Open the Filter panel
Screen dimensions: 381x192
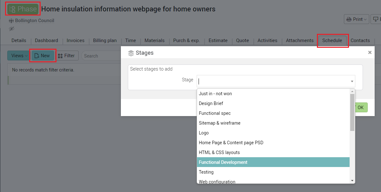click(66, 56)
